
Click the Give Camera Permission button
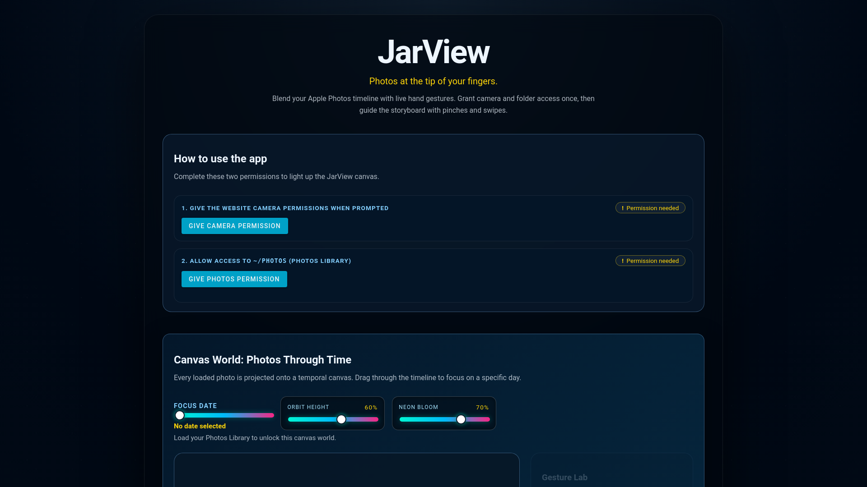point(234,226)
